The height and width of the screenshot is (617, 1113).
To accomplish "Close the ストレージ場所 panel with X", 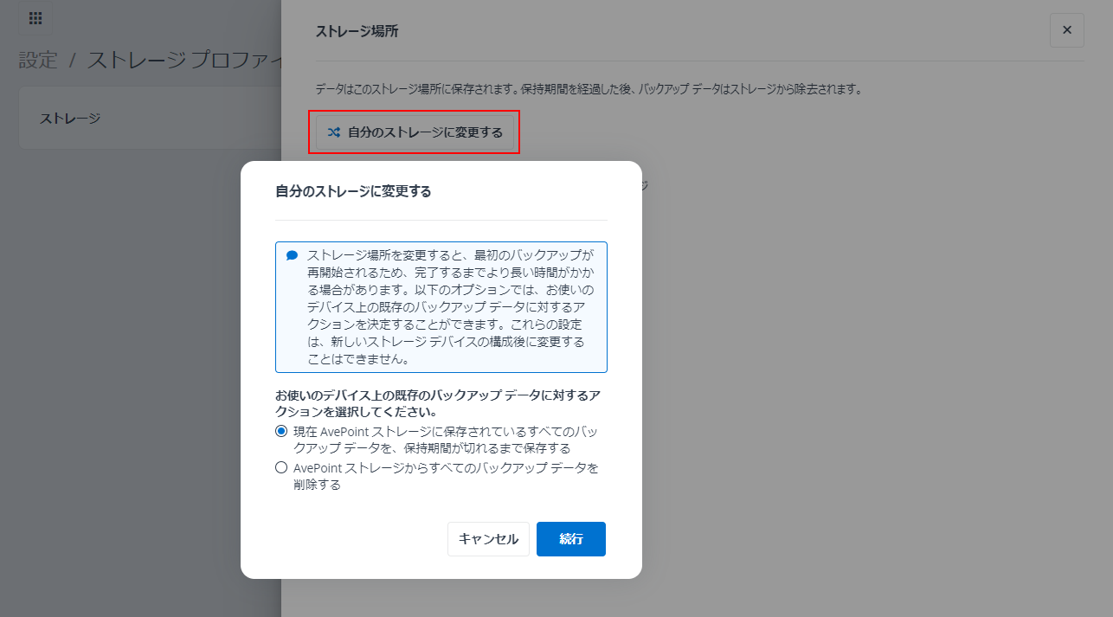I will tap(1066, 30).
